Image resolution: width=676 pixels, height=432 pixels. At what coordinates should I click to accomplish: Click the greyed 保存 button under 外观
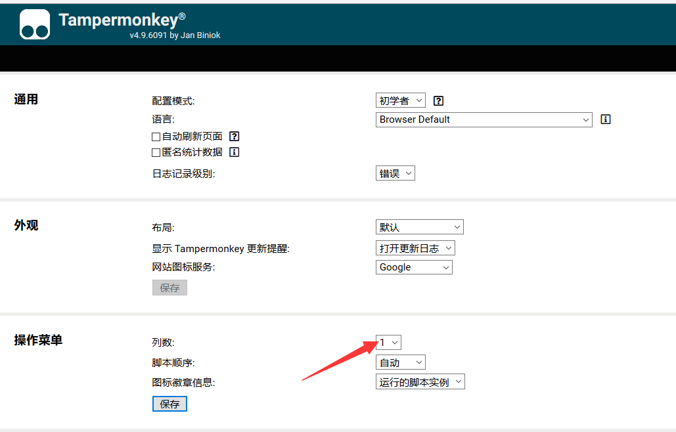[169, 288]
